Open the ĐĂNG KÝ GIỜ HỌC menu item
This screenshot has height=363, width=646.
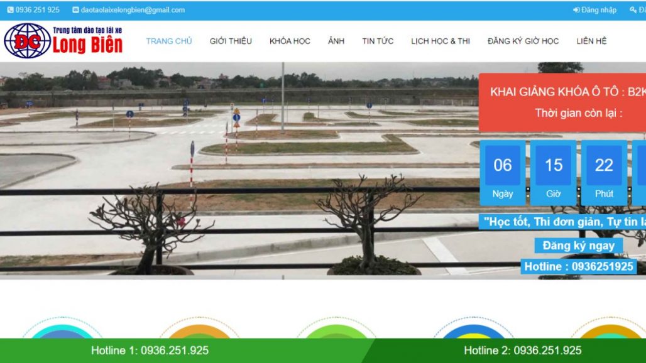pos(523,41)
